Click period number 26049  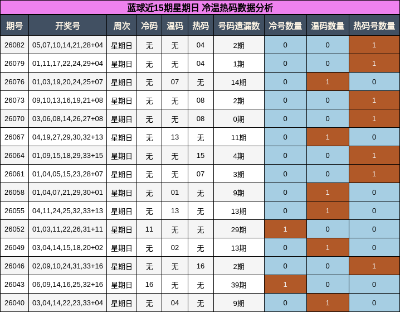14,247
